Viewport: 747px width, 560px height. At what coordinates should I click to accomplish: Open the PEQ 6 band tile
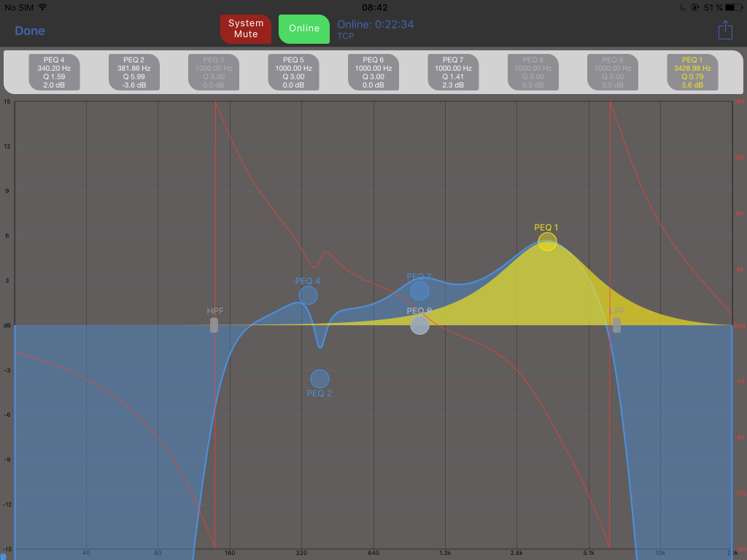pyautogui.click(x=373, y=72)
